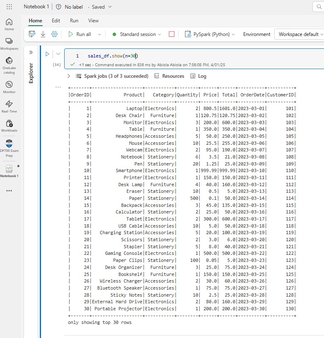The height and width of the screenshot is (338, 324).
Task: Click the Run all button
Action: click(x=79, y=34)
